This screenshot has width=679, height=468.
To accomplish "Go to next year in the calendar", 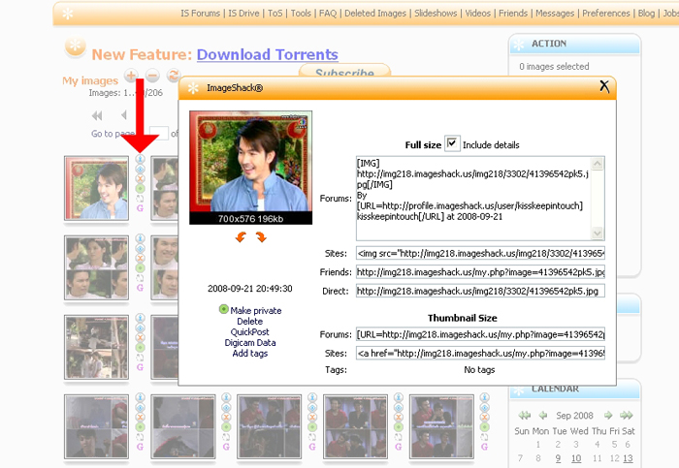I will (627, 416).
